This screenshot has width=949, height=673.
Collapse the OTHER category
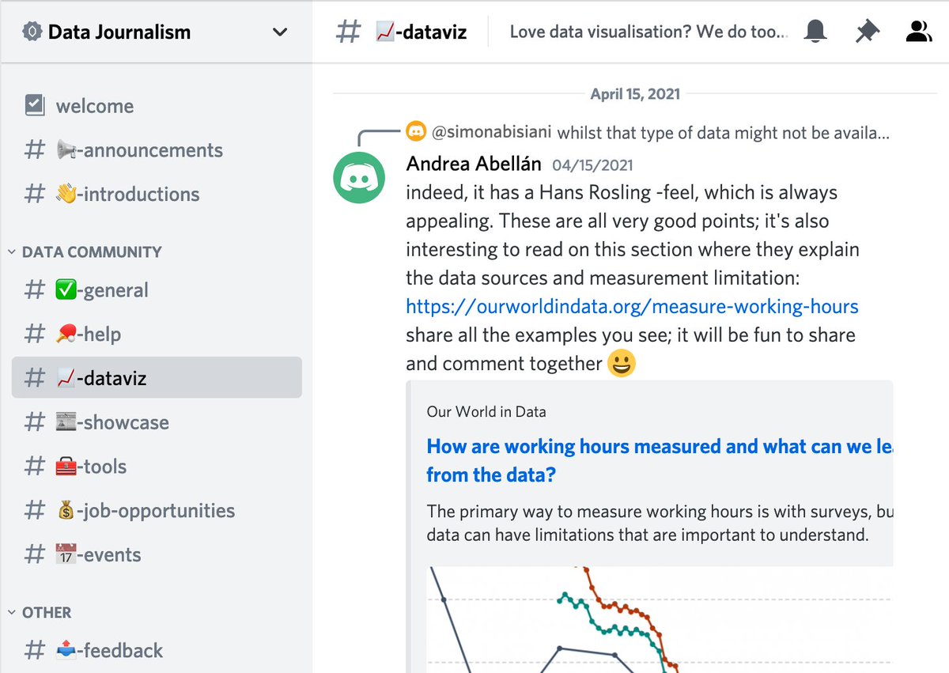point(40,613)
